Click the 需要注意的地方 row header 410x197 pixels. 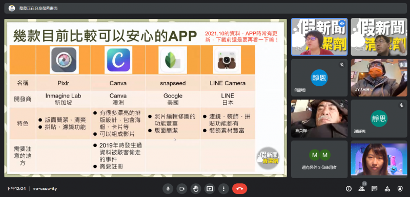click(23, 156)
